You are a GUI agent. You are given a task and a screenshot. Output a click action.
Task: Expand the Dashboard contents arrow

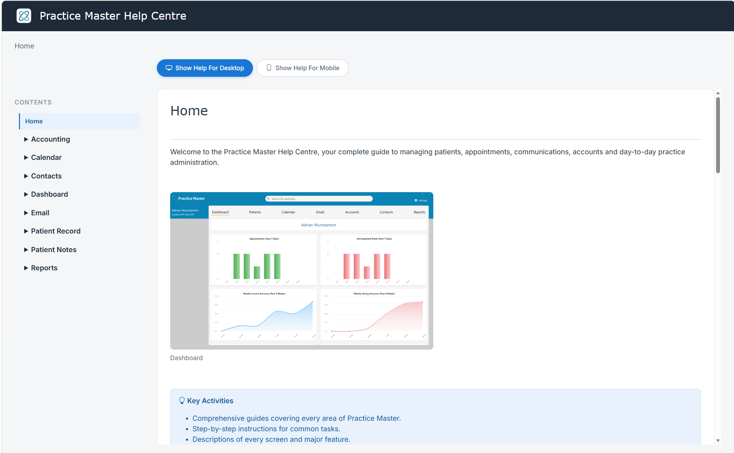pyautogui.click(x=26, y=194)
